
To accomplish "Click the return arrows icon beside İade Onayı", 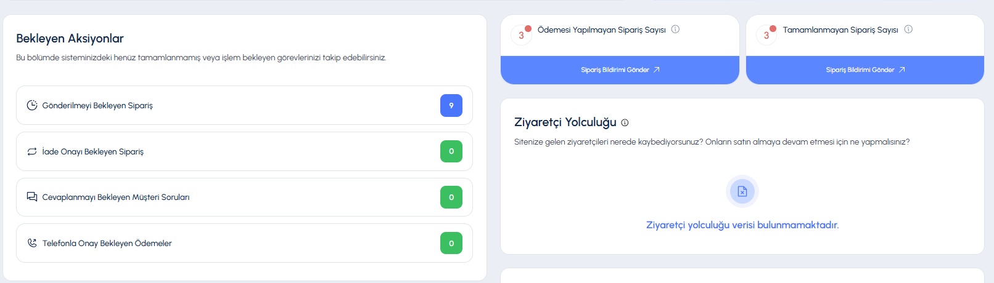I will [32, 151].
